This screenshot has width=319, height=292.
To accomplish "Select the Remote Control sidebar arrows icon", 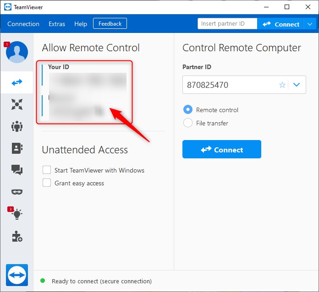I will (x=17, y=82).
